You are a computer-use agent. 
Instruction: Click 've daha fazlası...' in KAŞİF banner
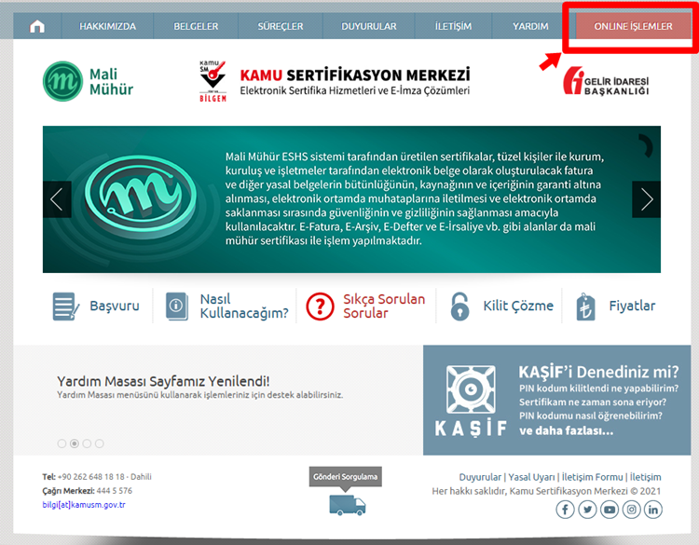pos(566,431)
